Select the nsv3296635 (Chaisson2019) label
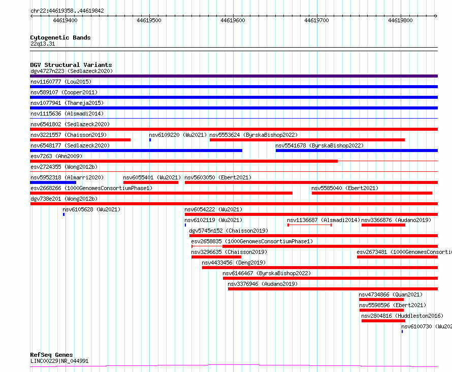 pyautogui.click(x=229, y=252)
